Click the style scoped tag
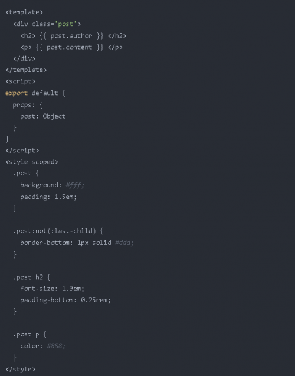This screenshot has height=376, width=295. (32, 162)
